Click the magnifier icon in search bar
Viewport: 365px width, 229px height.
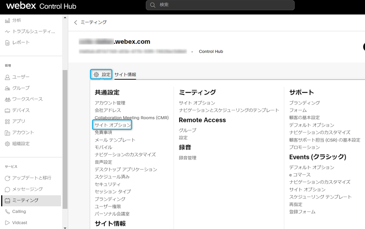point(153,5)
